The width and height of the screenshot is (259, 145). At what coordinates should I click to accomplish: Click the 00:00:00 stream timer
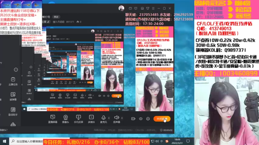166,130
